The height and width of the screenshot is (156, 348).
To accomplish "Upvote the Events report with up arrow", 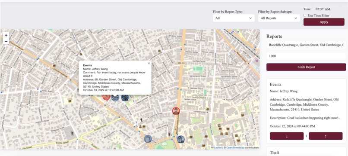I will pyautogui.click(x=326, y=136).
